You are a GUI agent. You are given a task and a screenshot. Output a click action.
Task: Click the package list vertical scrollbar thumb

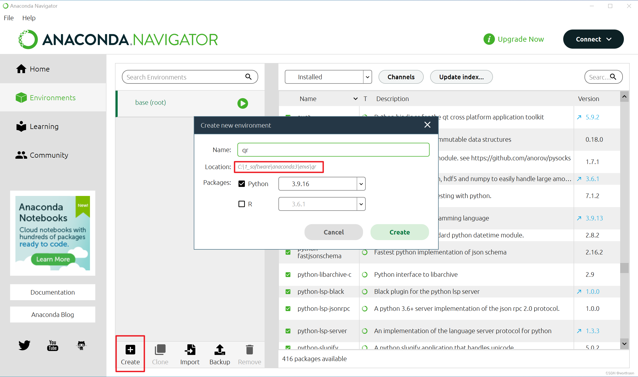coord(624,268)
